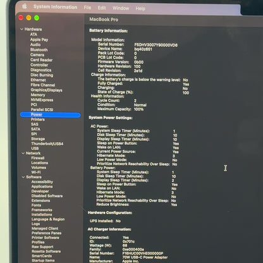The image size is (263, 263).
Task: Open the Edit menu
Action: (x=102, y=8)
